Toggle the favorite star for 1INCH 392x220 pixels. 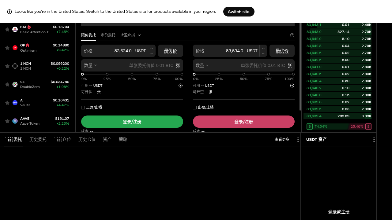[x=7, y=66]
